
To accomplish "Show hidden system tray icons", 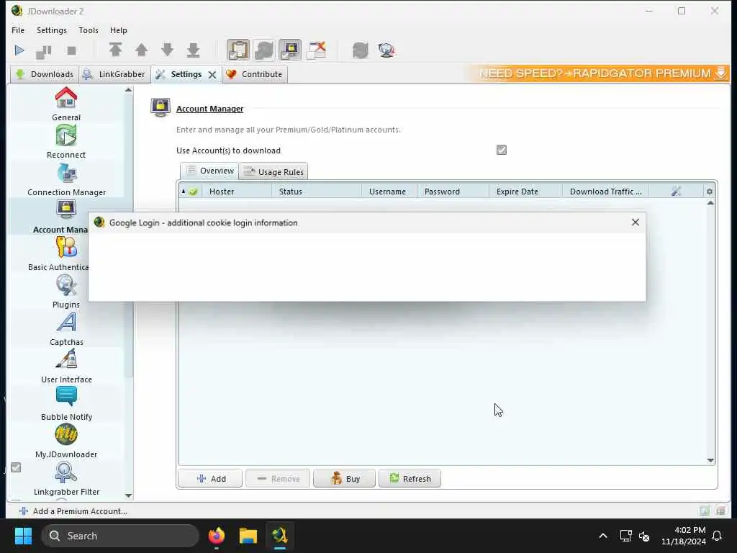I will tap(603, 536).
